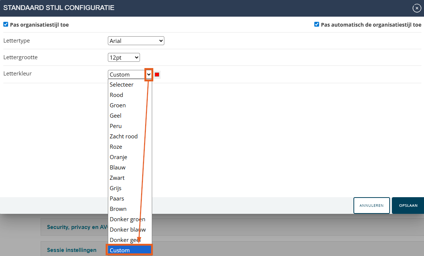Screen dimensions: 424x256
Task: Pick 'Roze' from the color list
Action: click(130, 146)
